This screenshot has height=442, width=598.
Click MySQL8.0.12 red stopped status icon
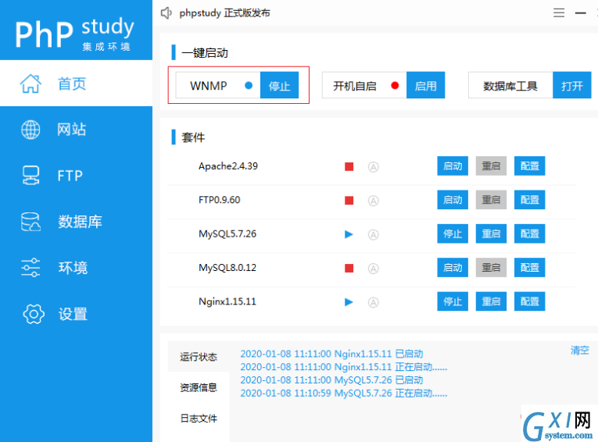pyautogui.click(x=349, y=269)
